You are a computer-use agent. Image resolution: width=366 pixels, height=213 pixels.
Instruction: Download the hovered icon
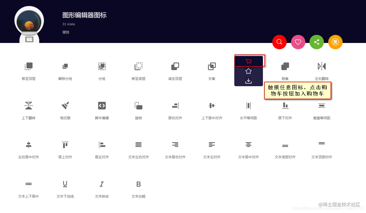(x=248, y=81)
